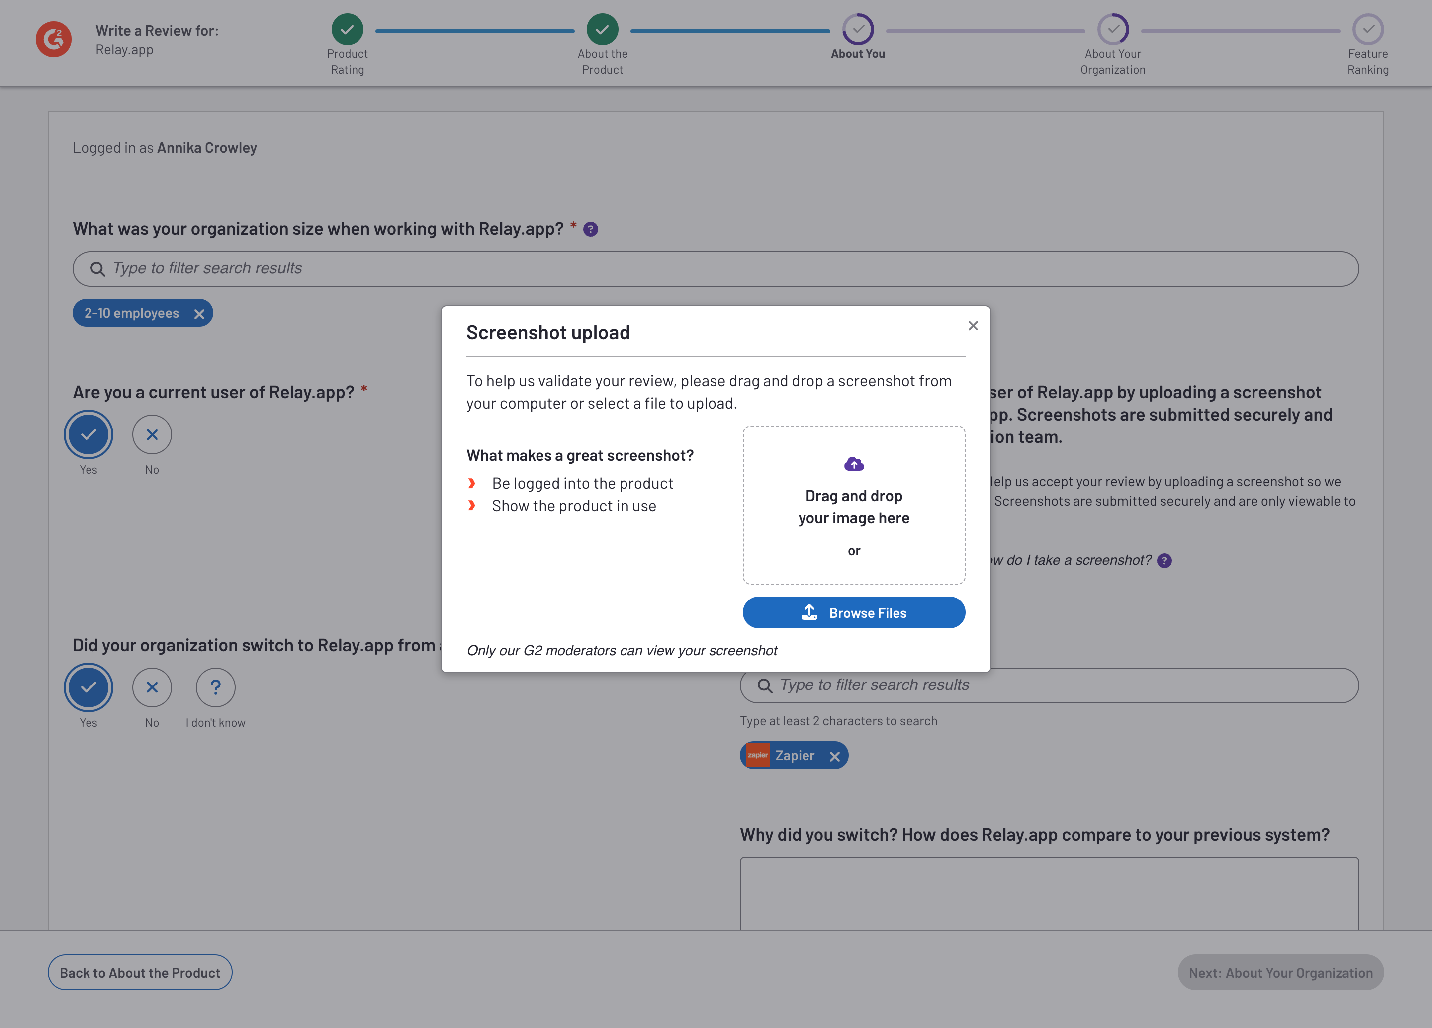The image size is (1432, 1028).
Task: Select No for current user of Relay.app
Action: 152,434
